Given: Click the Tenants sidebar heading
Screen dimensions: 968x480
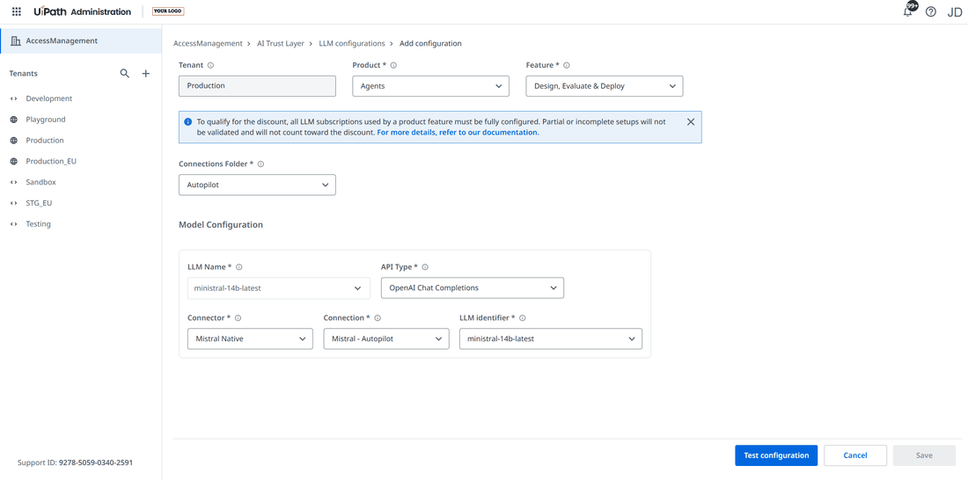Looking at the screenshot, I should click(24, 74).
